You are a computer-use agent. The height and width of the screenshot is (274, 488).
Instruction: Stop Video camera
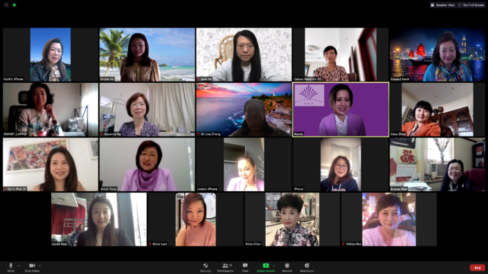click(x=32, y=267)
